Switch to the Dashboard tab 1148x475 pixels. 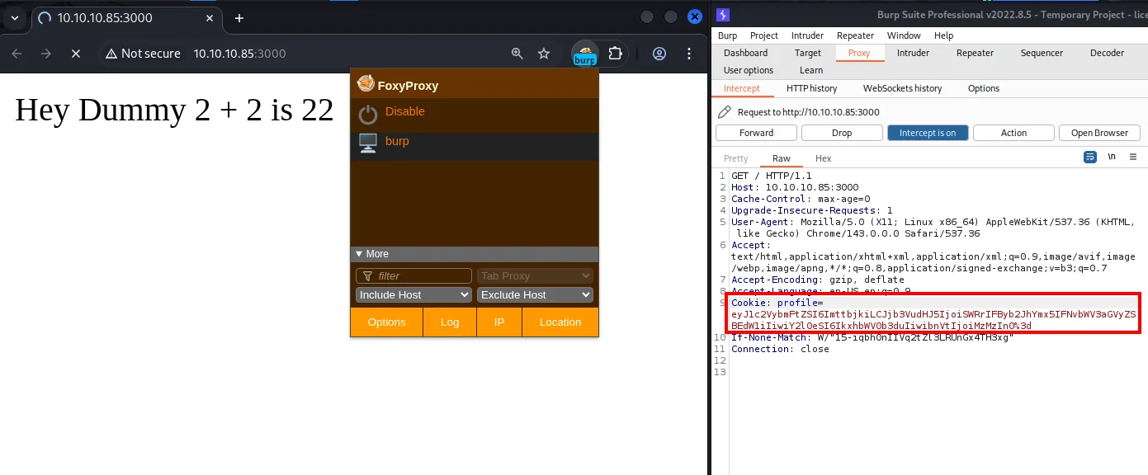pyautogui.click(x=745, y=53)
